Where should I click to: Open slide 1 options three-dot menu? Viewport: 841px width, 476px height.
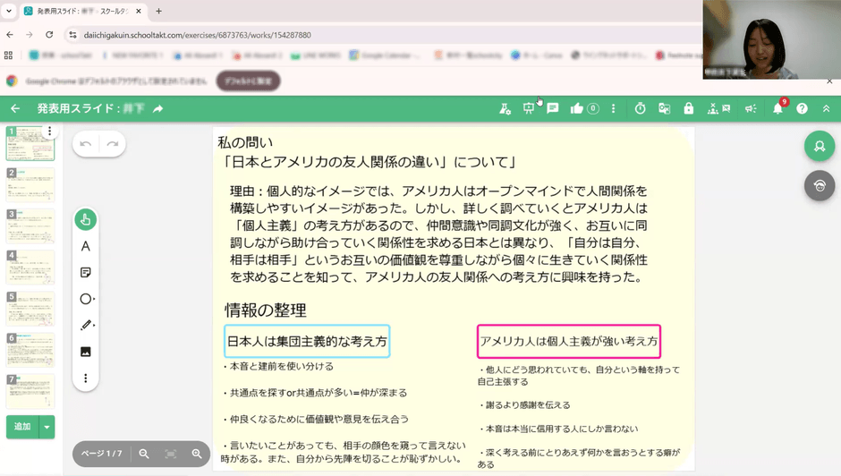pos(49,131)
